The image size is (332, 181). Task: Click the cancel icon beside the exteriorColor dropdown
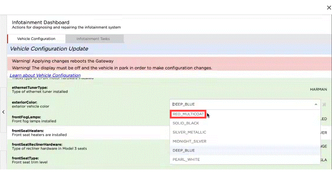point(324,104)
